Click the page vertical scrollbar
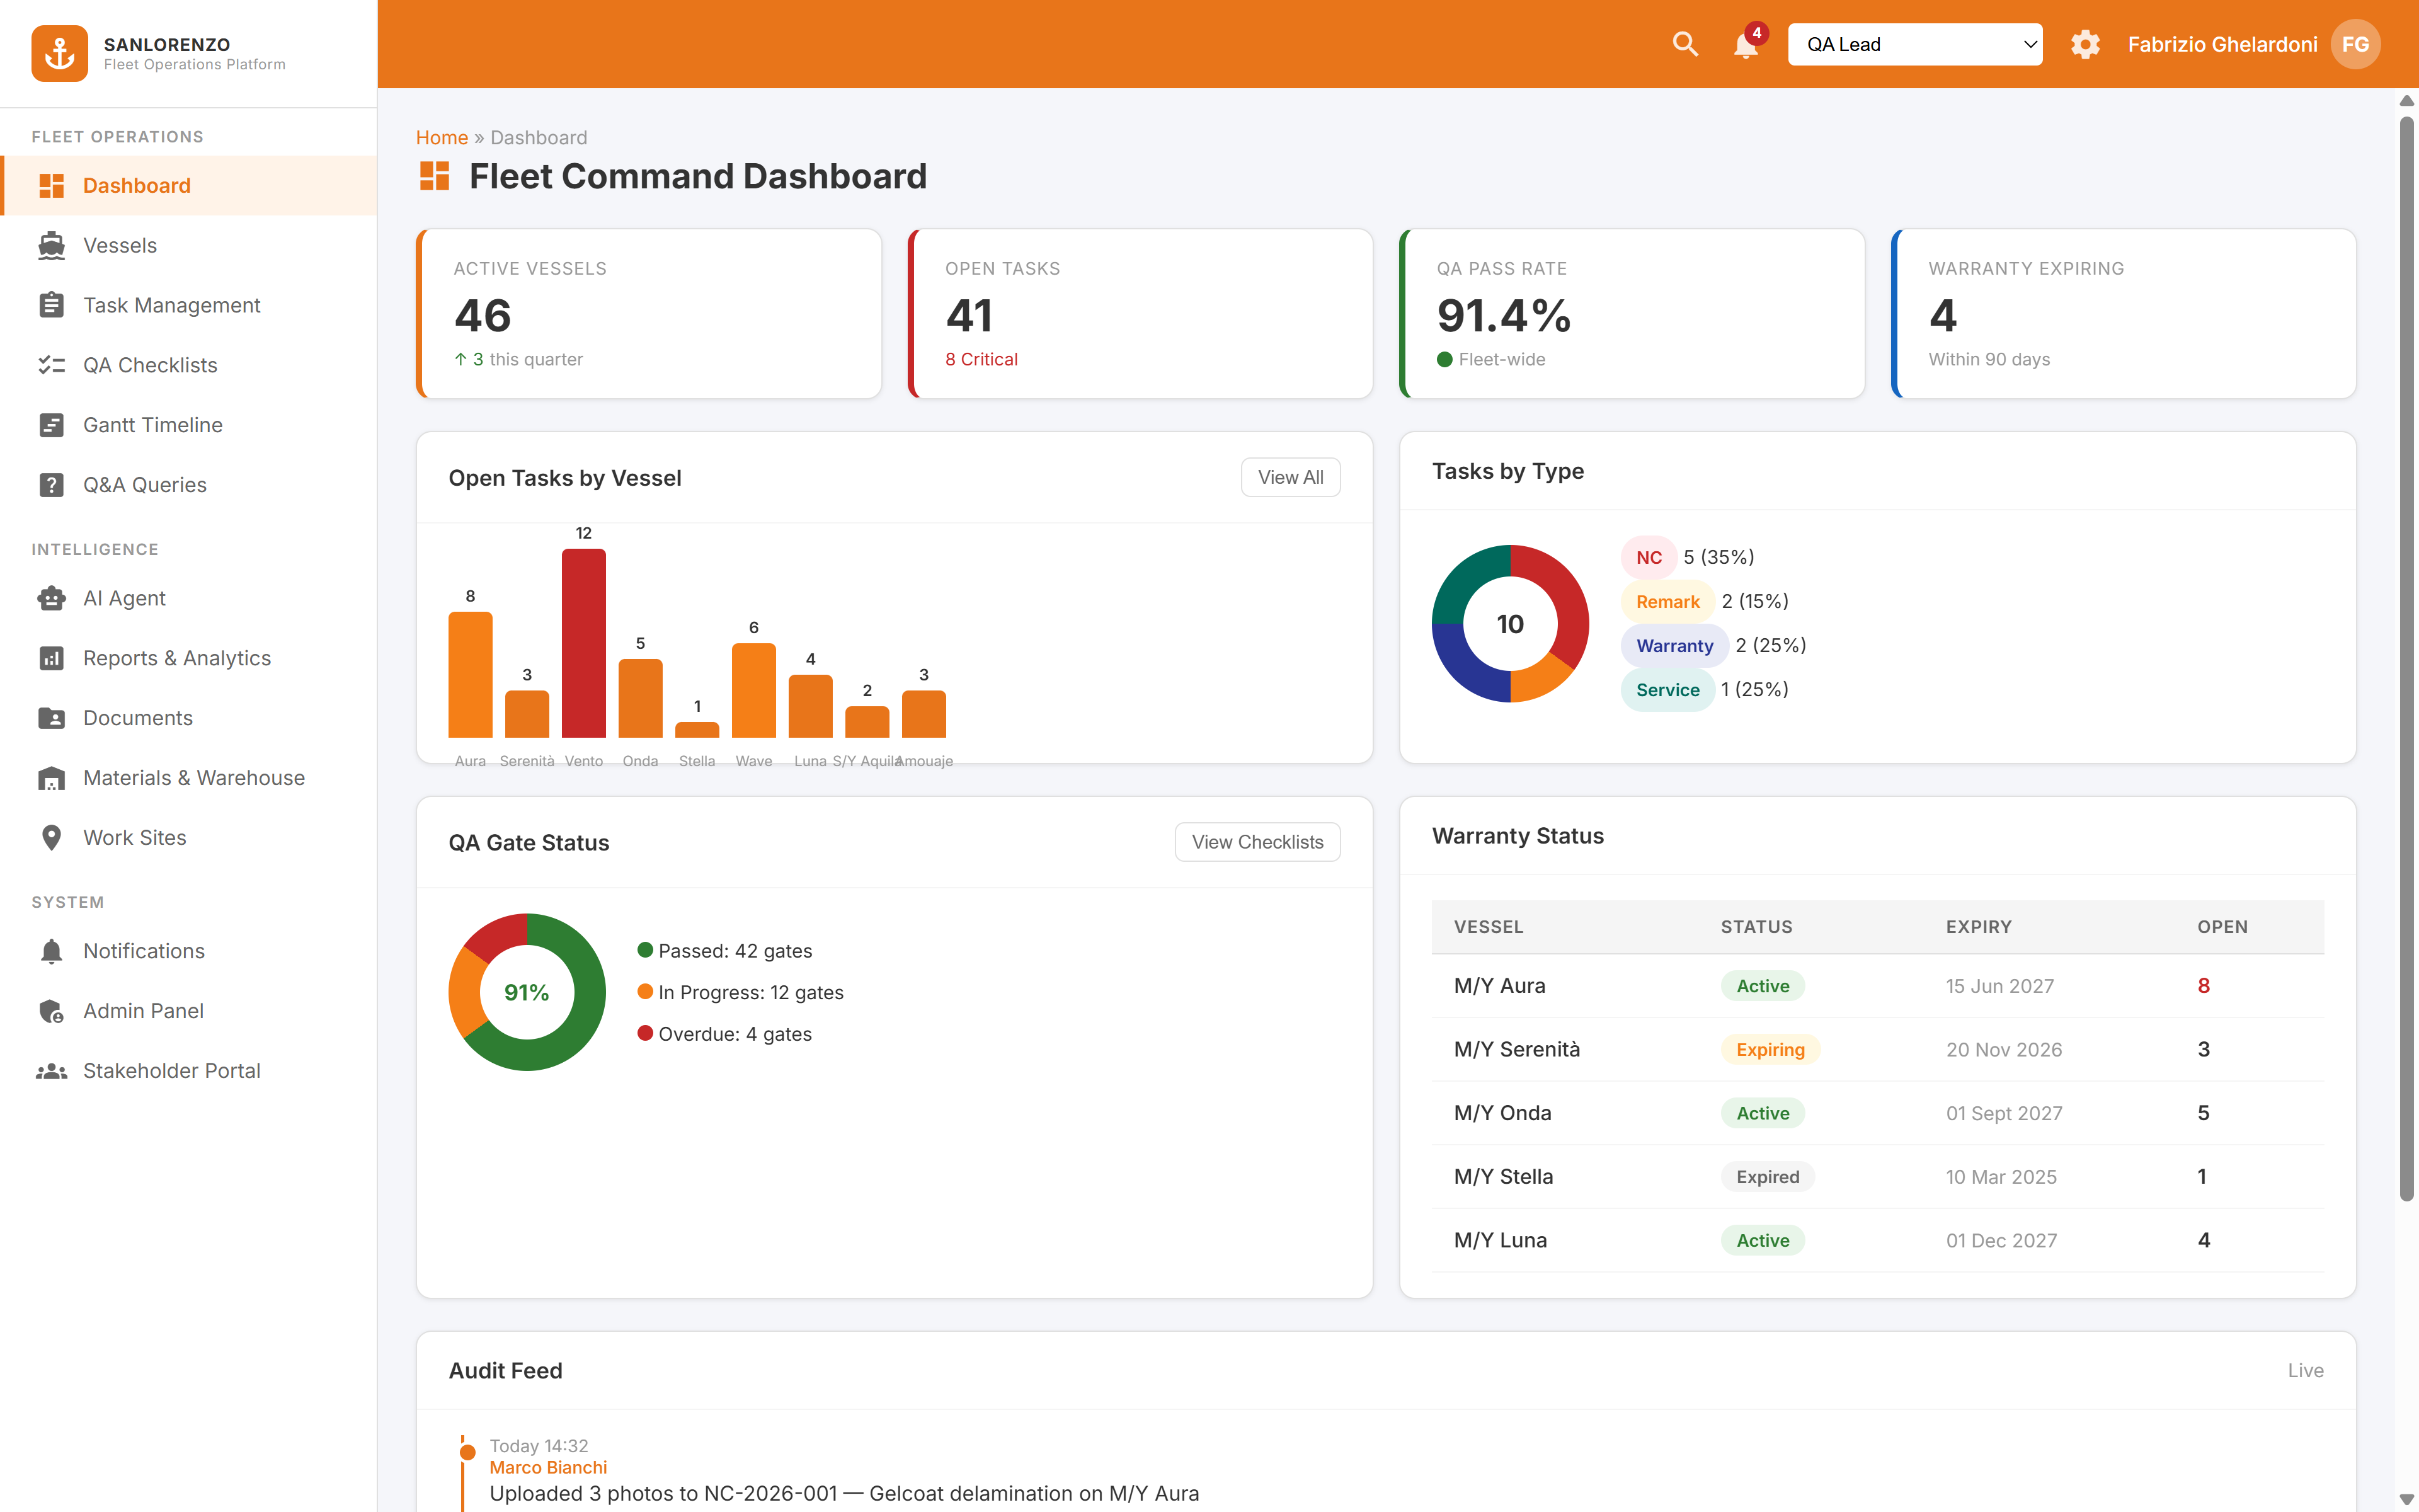2419x1512 pixels. (2406, 660)
